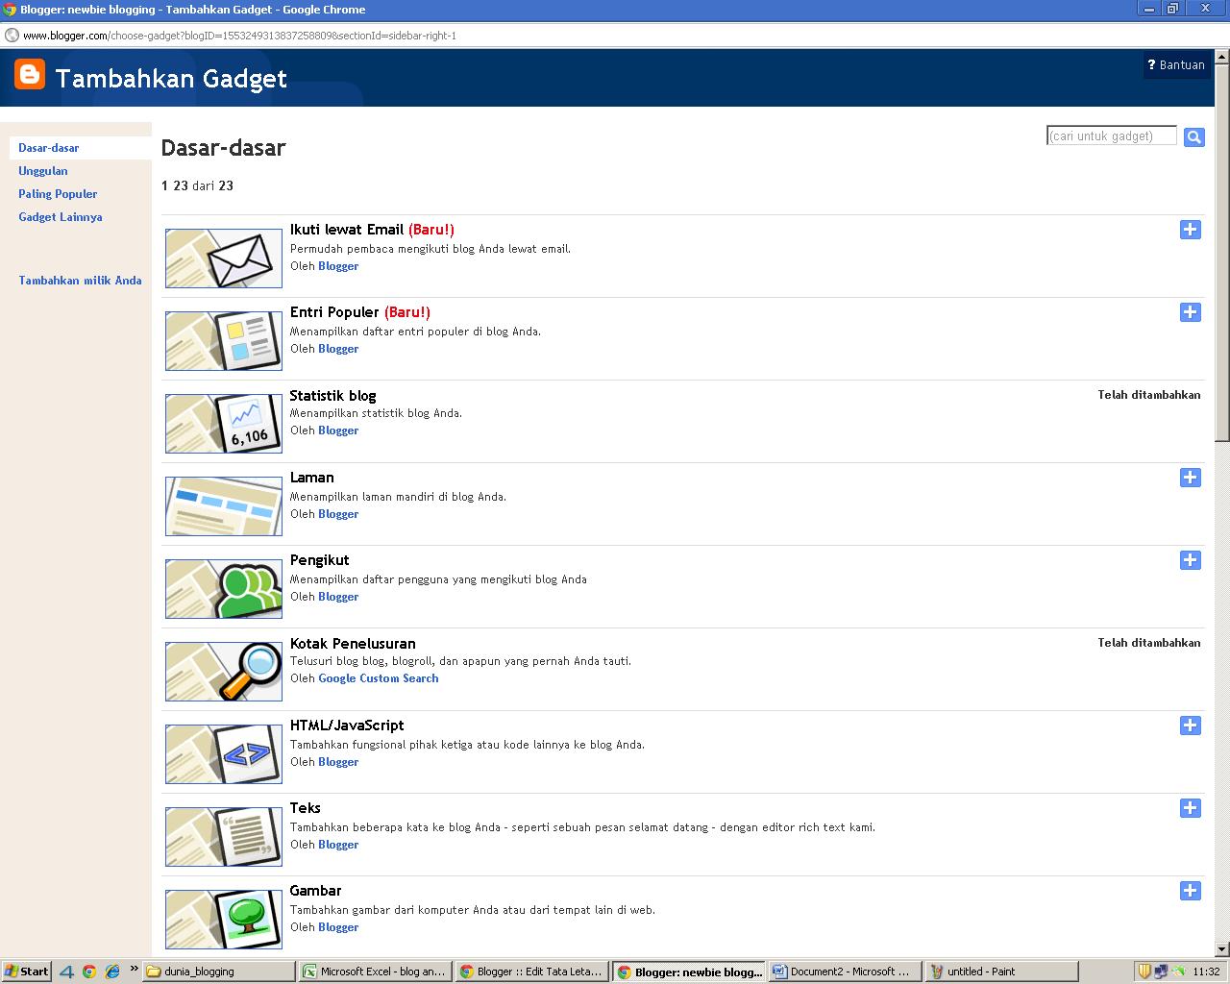Add the Pengikut gadget plus icon
The width and height of the screenshot is (1230, 984).
tap(1190, 560)
